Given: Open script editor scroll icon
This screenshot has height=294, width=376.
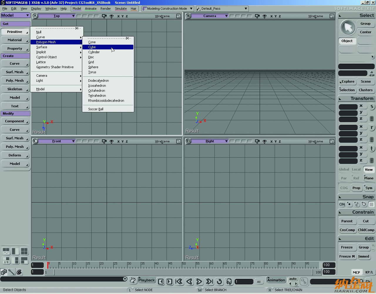Looking at the screenshot, I should point(133,280).
